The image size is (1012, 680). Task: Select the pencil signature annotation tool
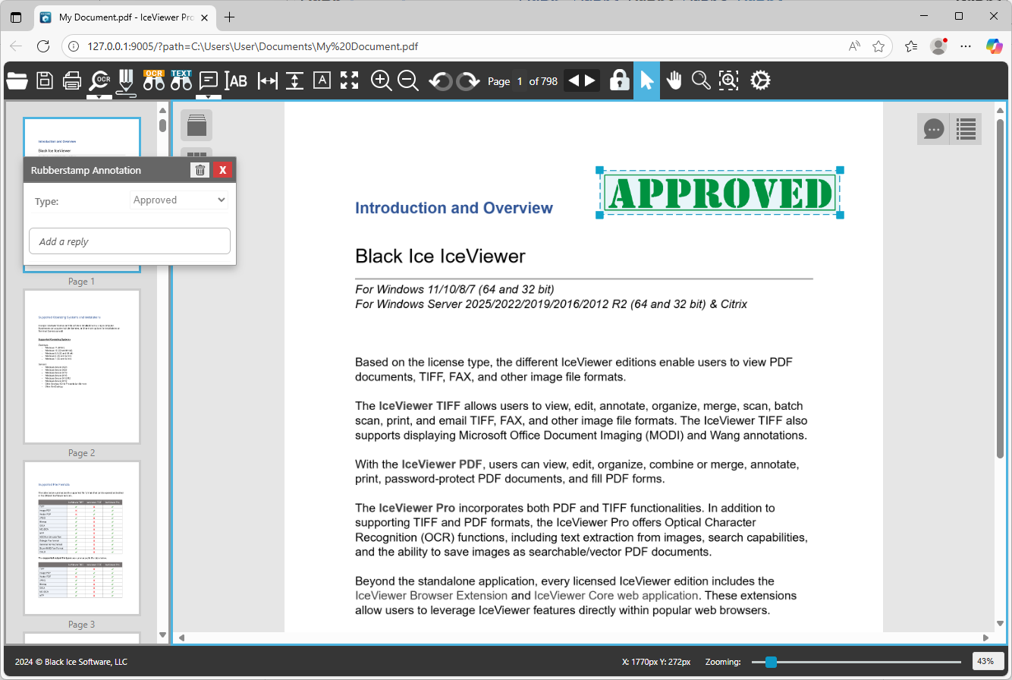[x=127, y=81]
